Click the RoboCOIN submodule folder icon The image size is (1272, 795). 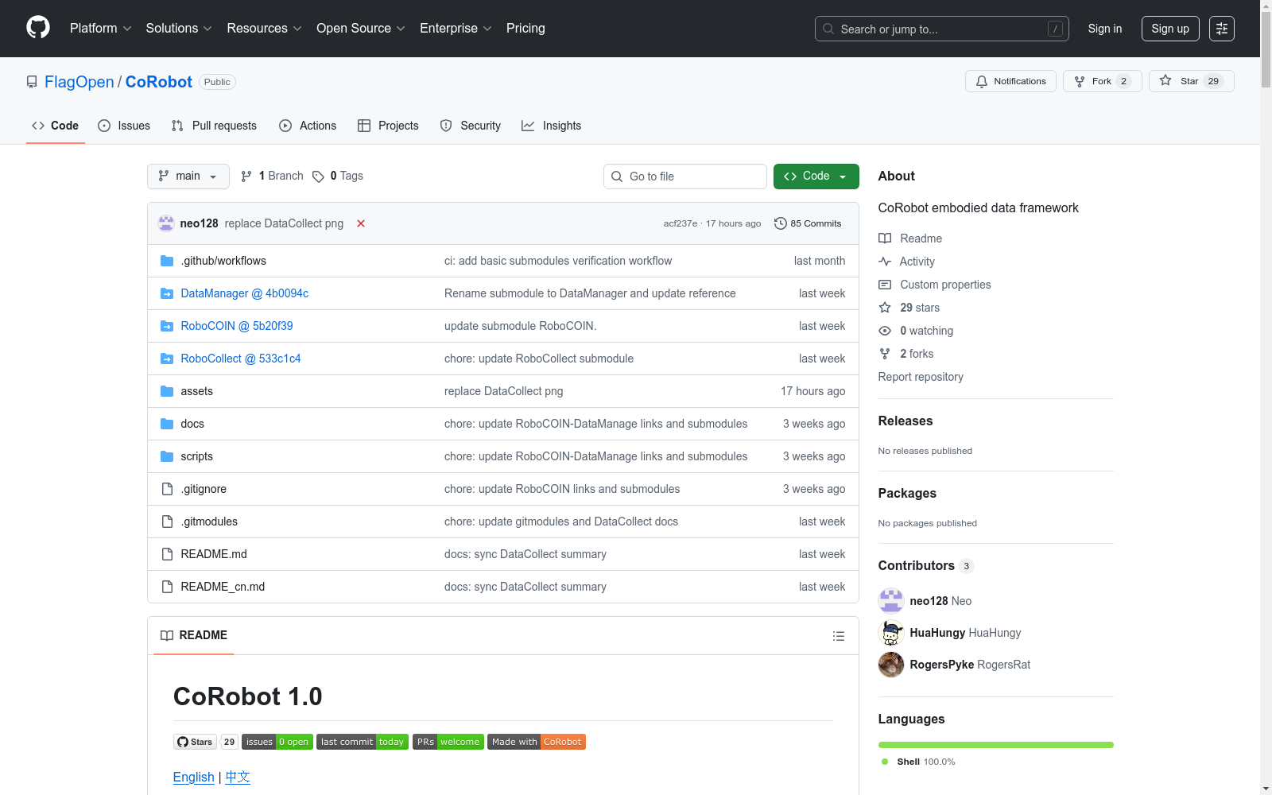pos(167,326)
